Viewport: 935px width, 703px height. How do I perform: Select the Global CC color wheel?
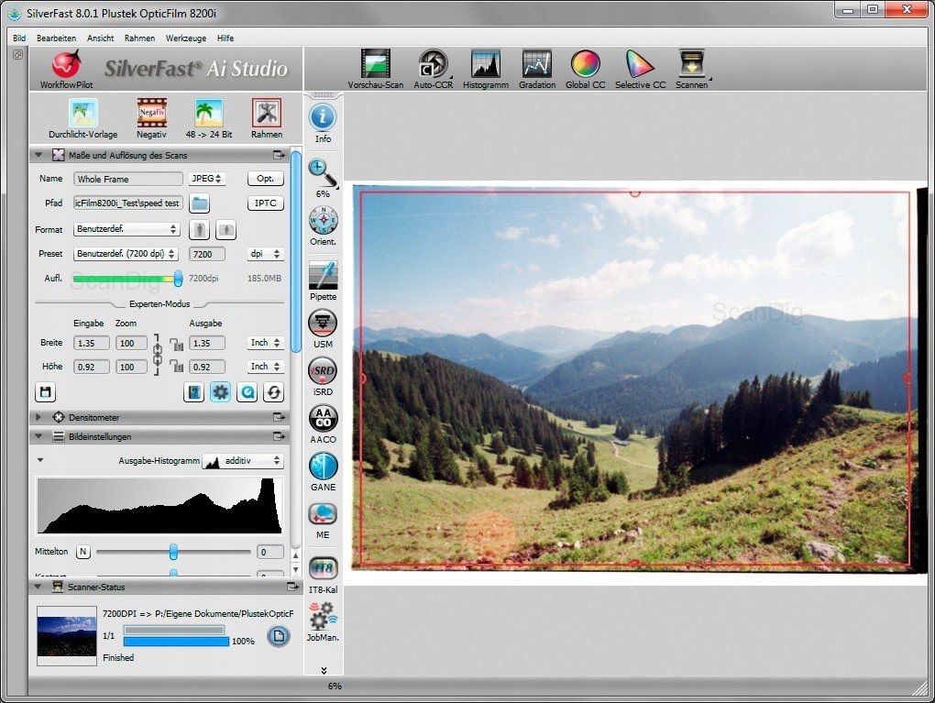pos(585,64)
